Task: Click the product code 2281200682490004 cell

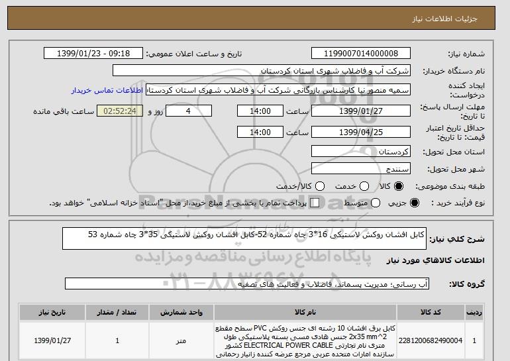Action: click(x=431, y=340)
